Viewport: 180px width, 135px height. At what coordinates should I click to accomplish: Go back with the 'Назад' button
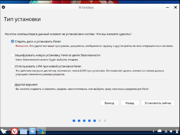coord(130,103)
